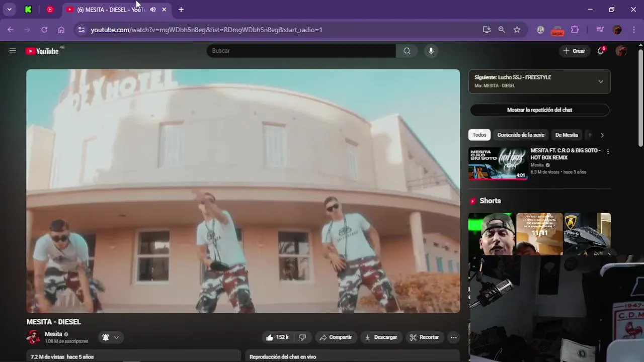Bookmark this page with the star
The image size is (644, 362).
point(517,30)
